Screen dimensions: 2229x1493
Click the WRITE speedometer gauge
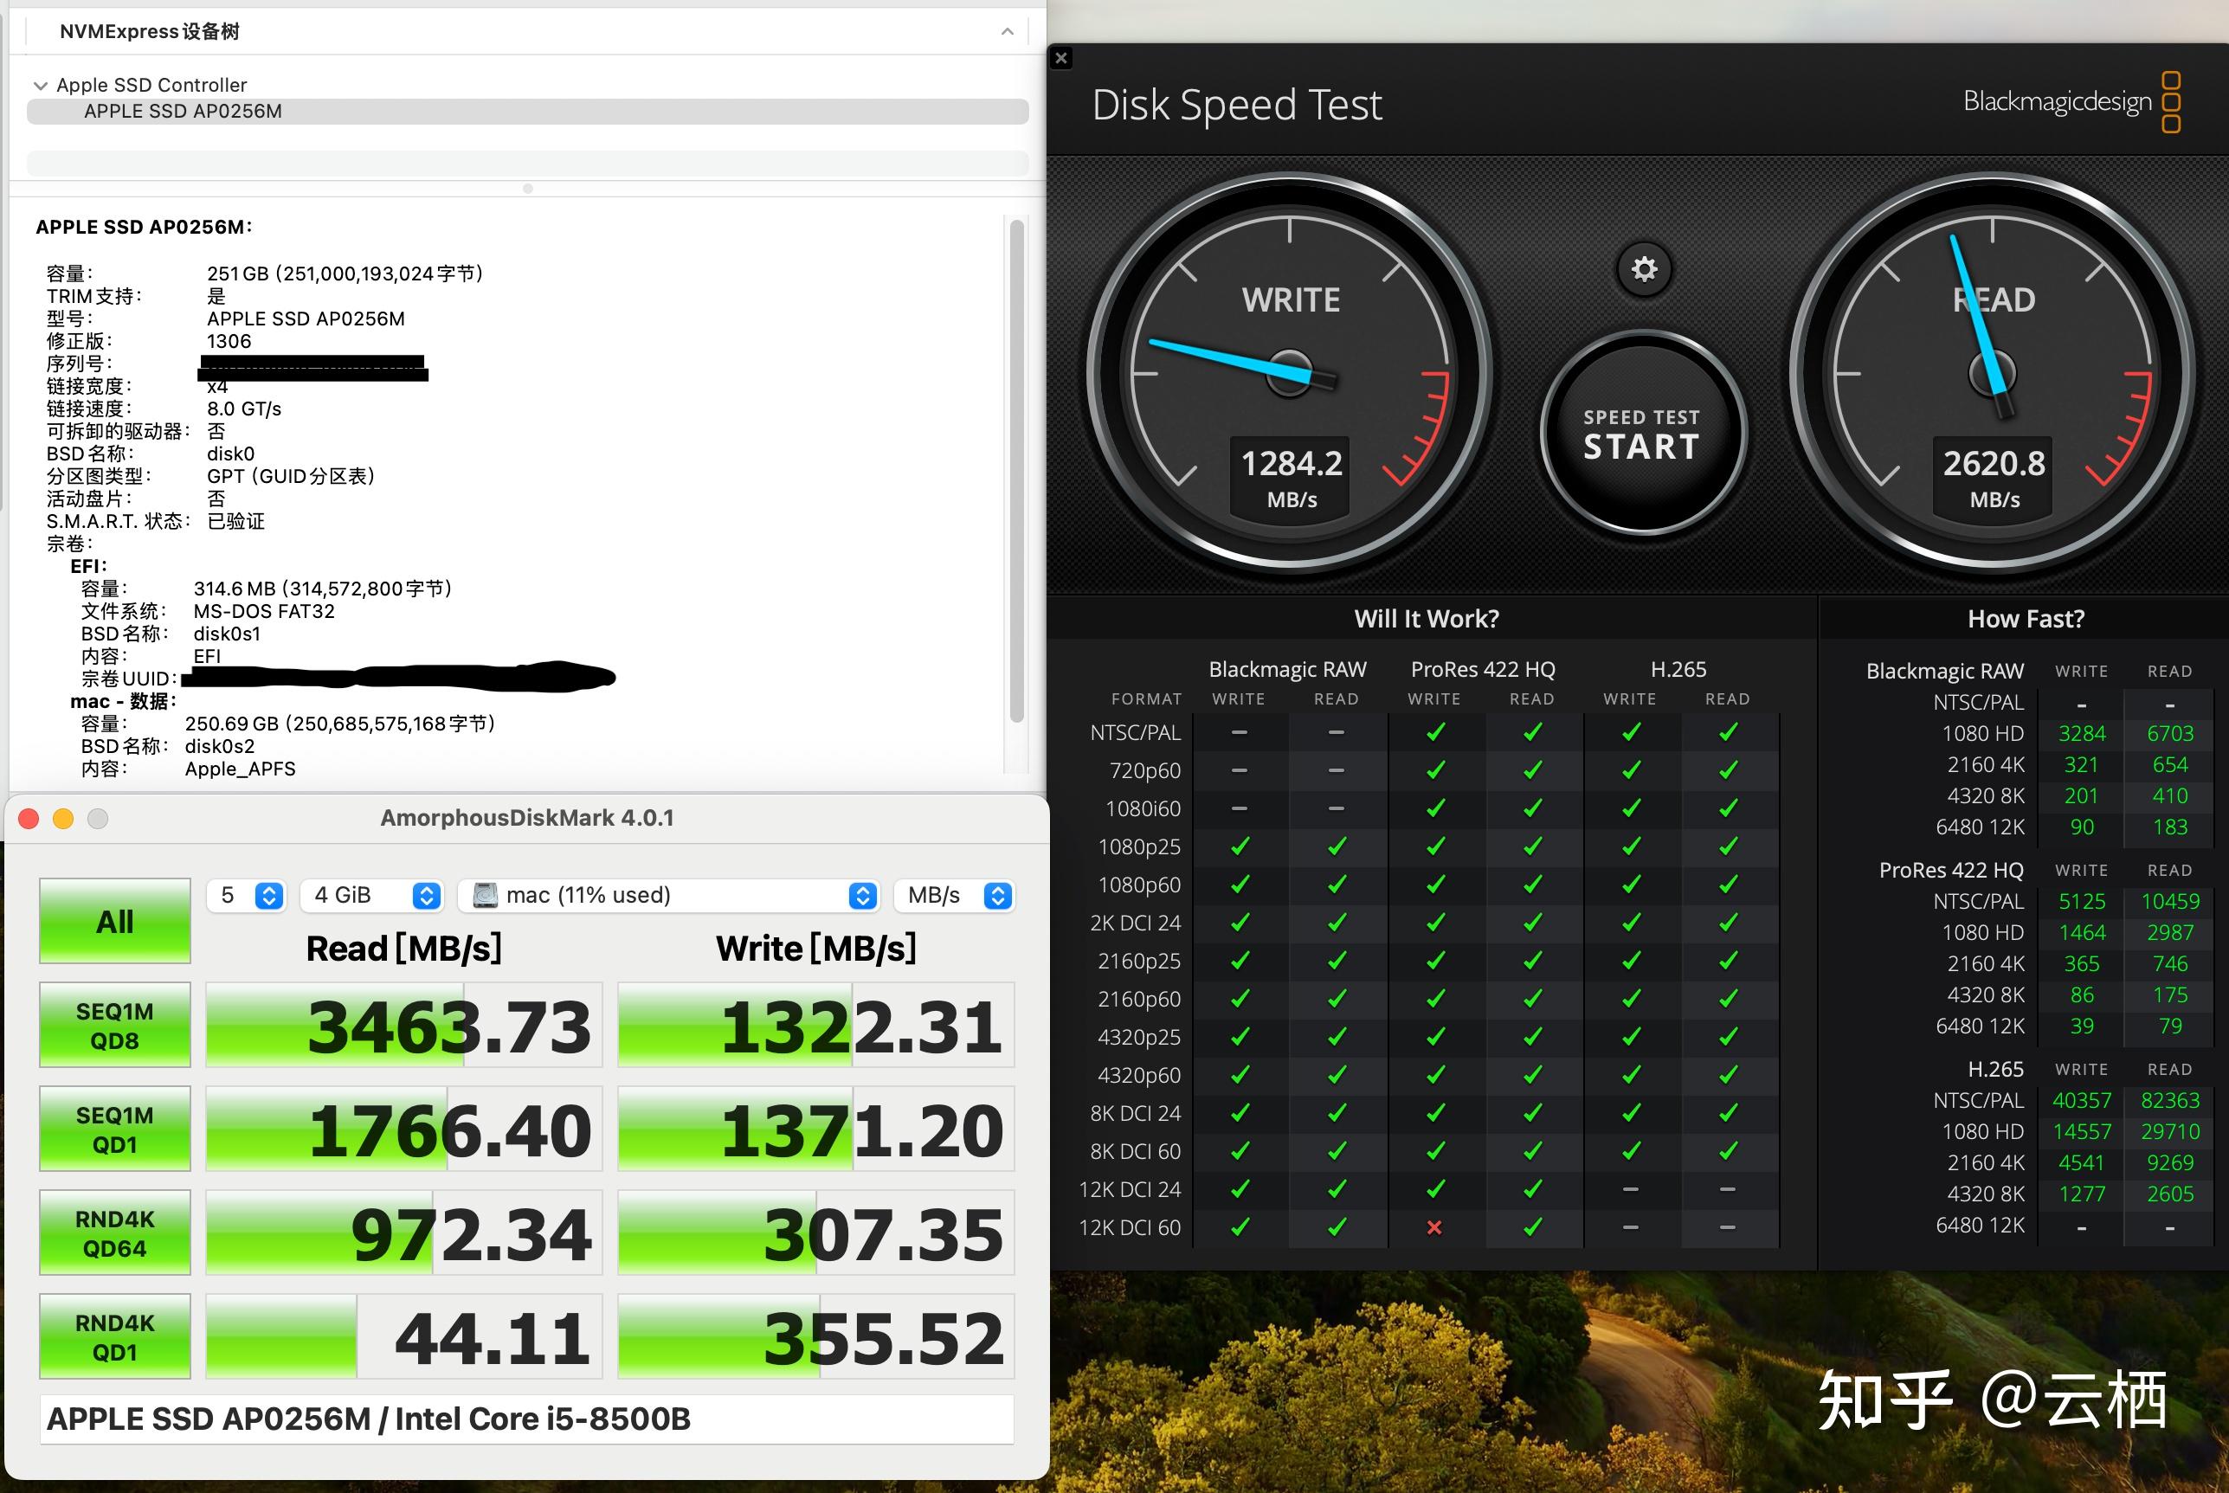tap(1290, 371)
